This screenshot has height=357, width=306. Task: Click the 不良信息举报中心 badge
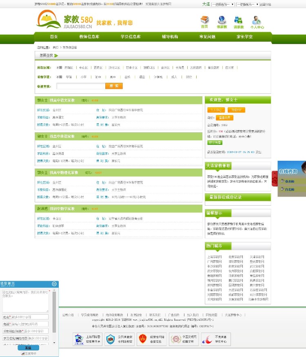click(216, 339)
